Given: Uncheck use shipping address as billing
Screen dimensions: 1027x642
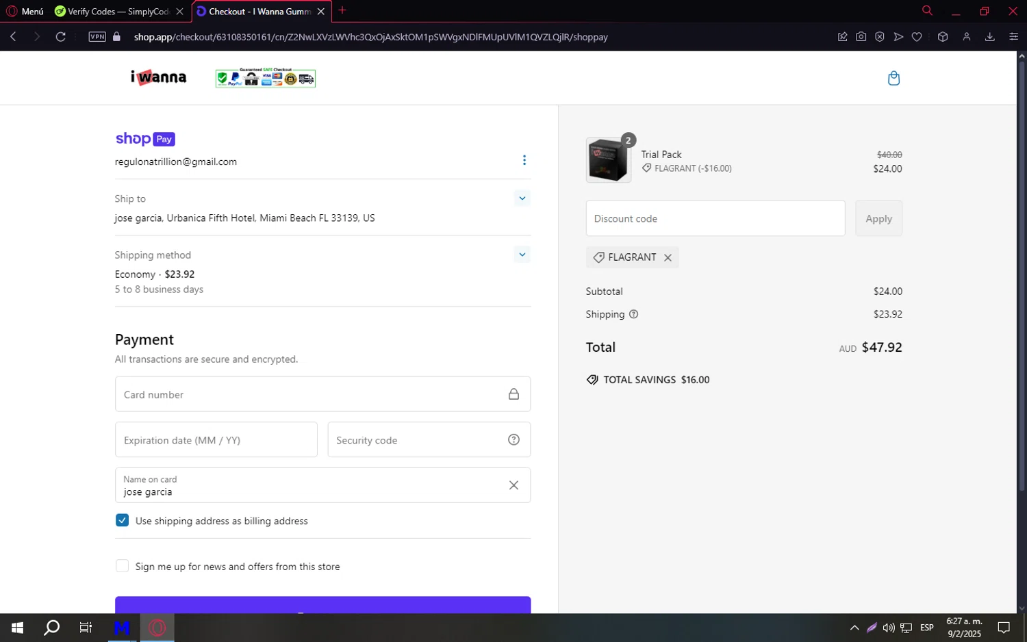Looking at the screenshot, I should pyautogui.click(x=122, y=520).
